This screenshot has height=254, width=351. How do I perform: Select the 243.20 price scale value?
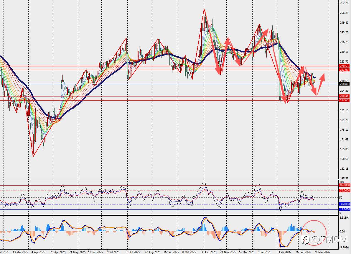(344, 32)
